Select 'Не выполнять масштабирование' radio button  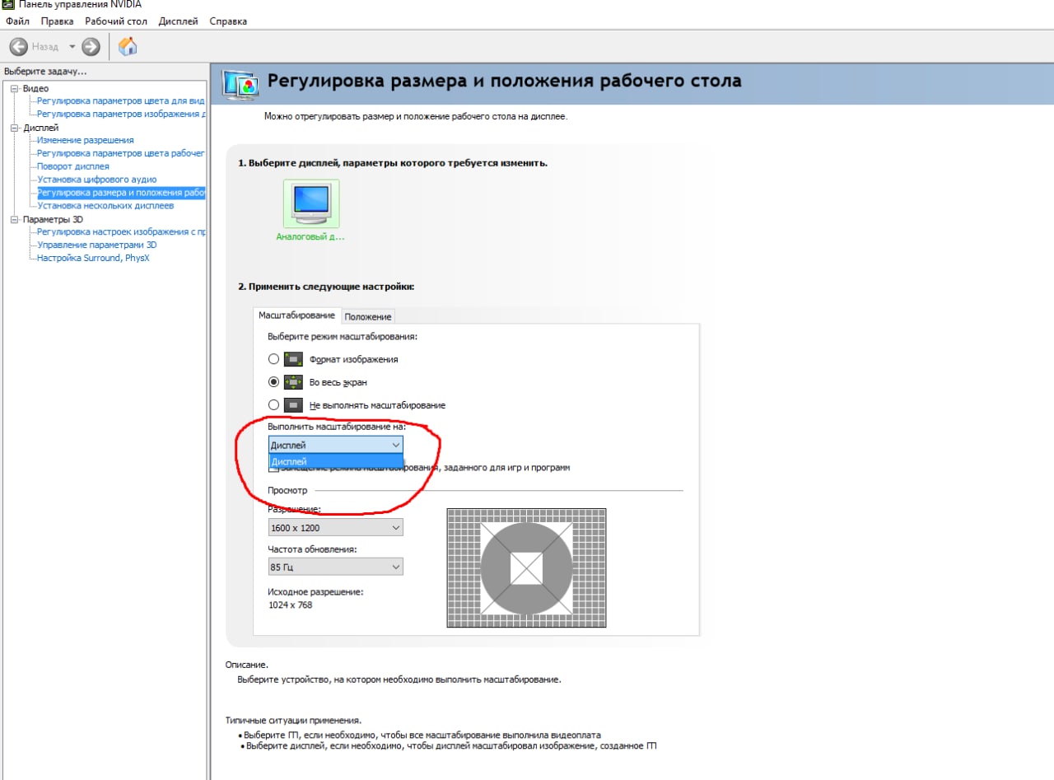coord(273,405)
